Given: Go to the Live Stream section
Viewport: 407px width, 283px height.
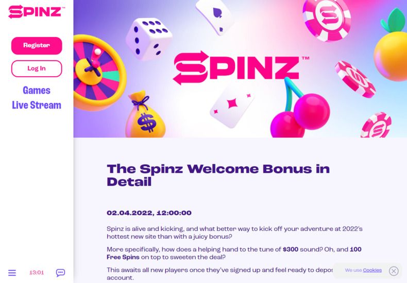Looking at the screenshot, I should (x=37, y=105).
